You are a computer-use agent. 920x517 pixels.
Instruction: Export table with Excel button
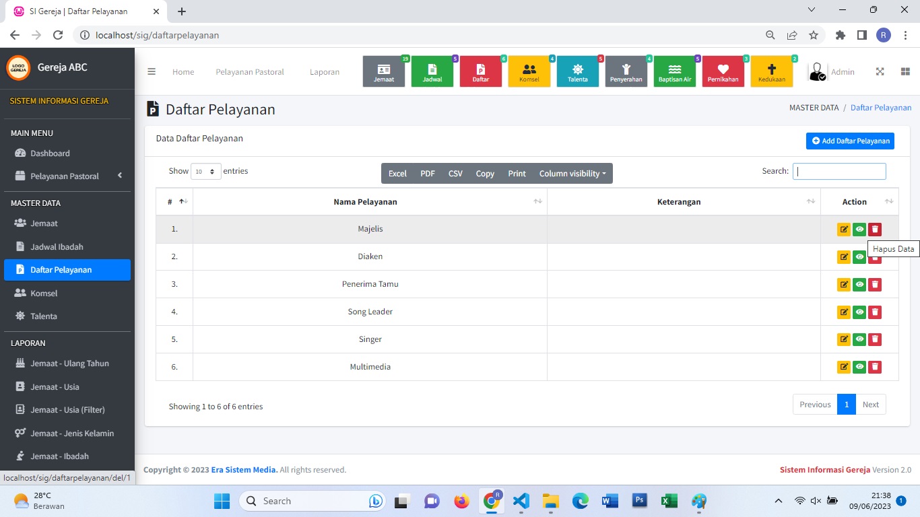[x=397, y=174]
